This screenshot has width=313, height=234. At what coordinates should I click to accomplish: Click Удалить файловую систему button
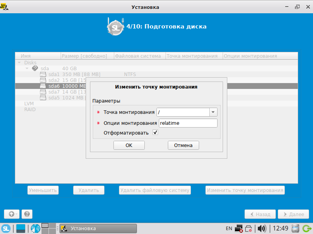point(155,190)
